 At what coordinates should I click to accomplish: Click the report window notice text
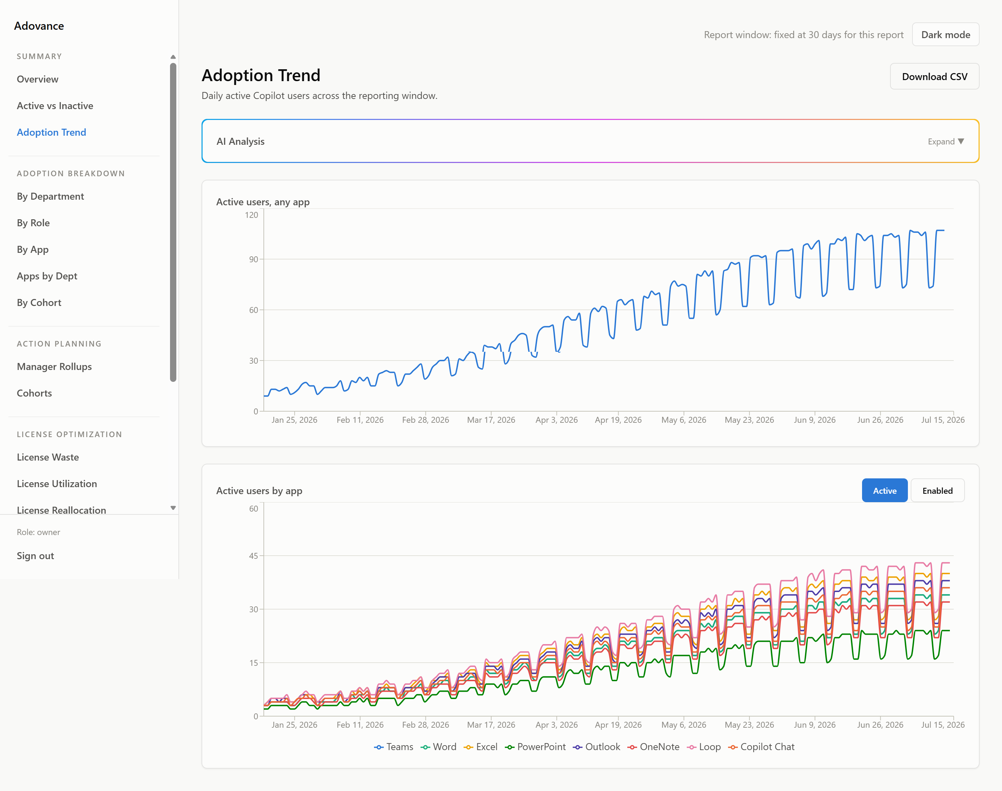(x=803, y=35)
